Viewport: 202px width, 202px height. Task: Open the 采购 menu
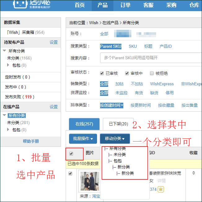(x=171, y=5)
